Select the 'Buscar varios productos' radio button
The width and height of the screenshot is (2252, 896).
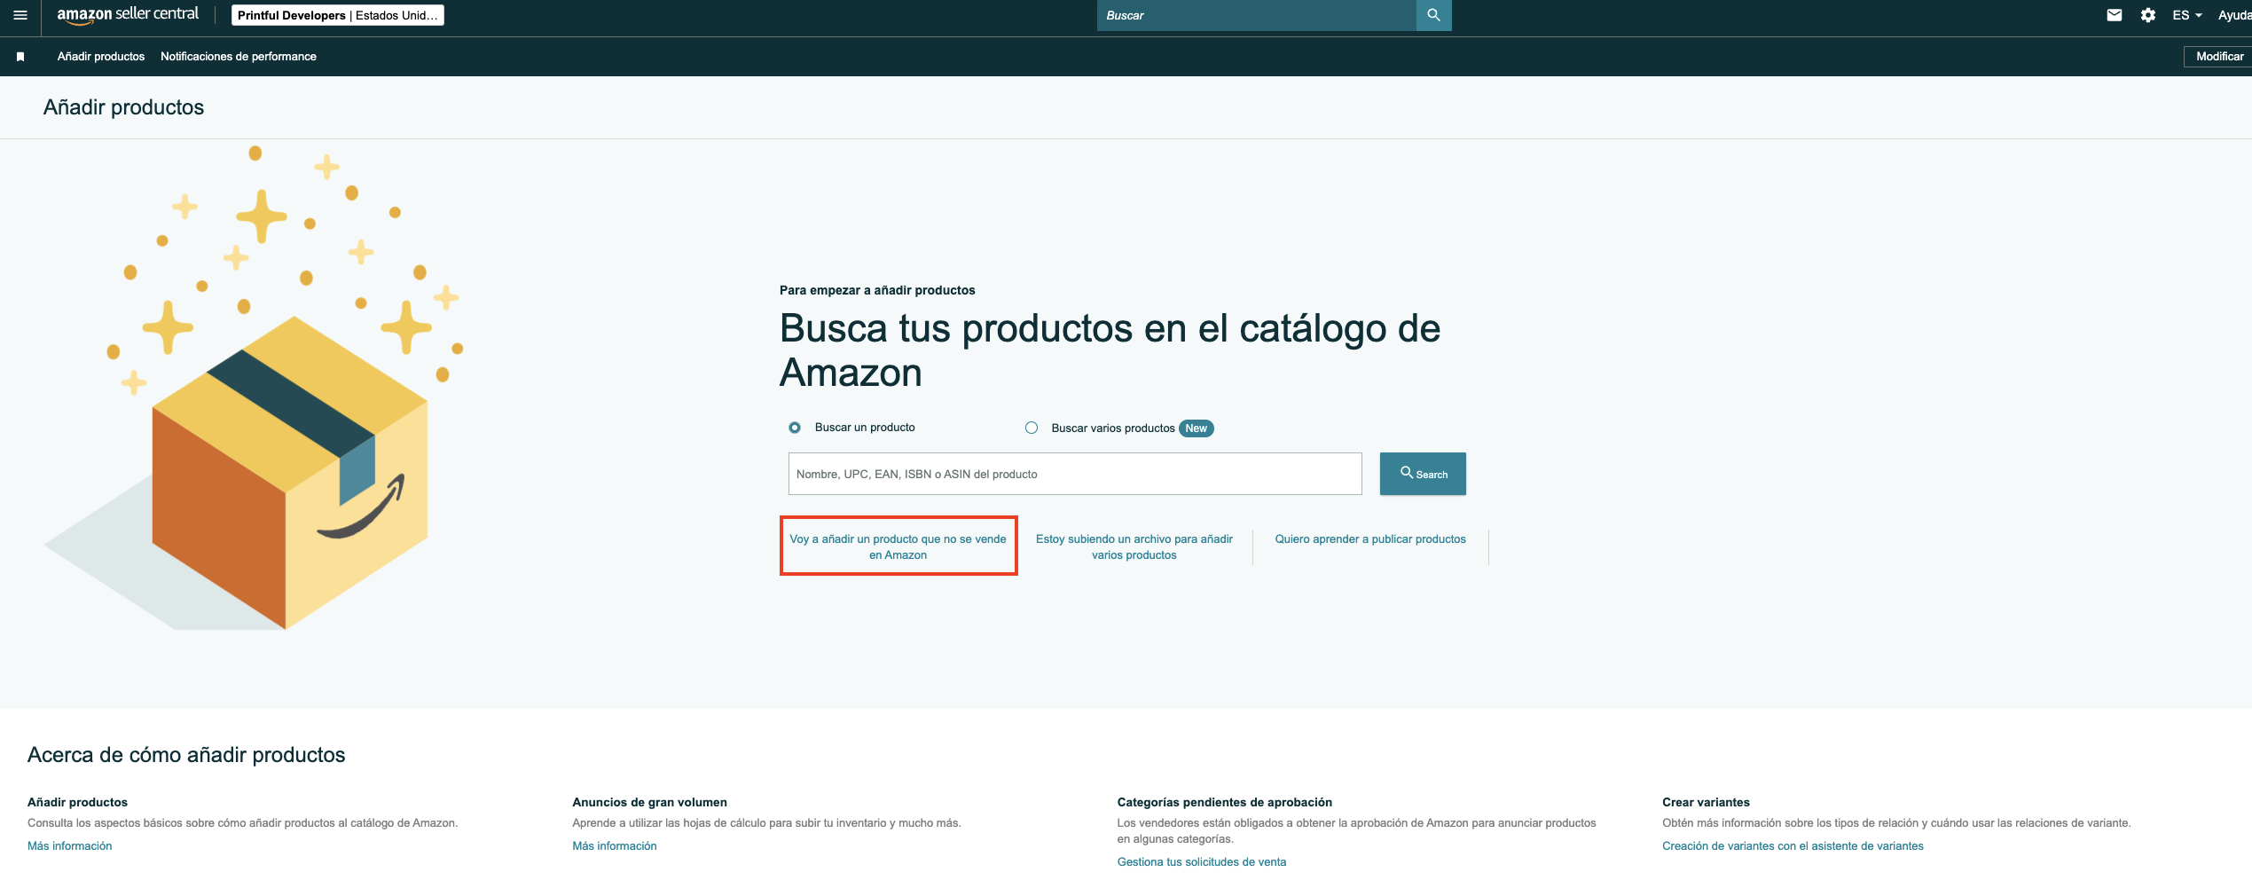tap(1032, 428)
